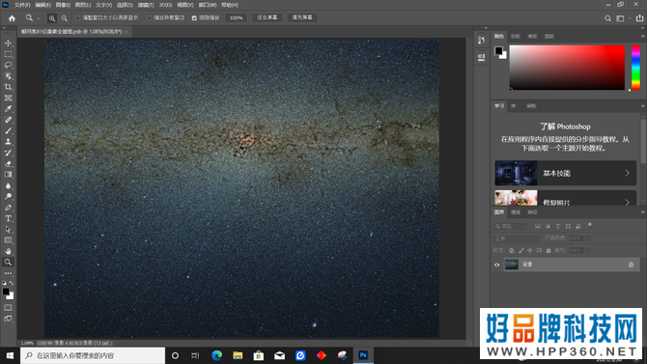
Task: Open the Layers panel flyout menu
Action: (x=642, y=212)
